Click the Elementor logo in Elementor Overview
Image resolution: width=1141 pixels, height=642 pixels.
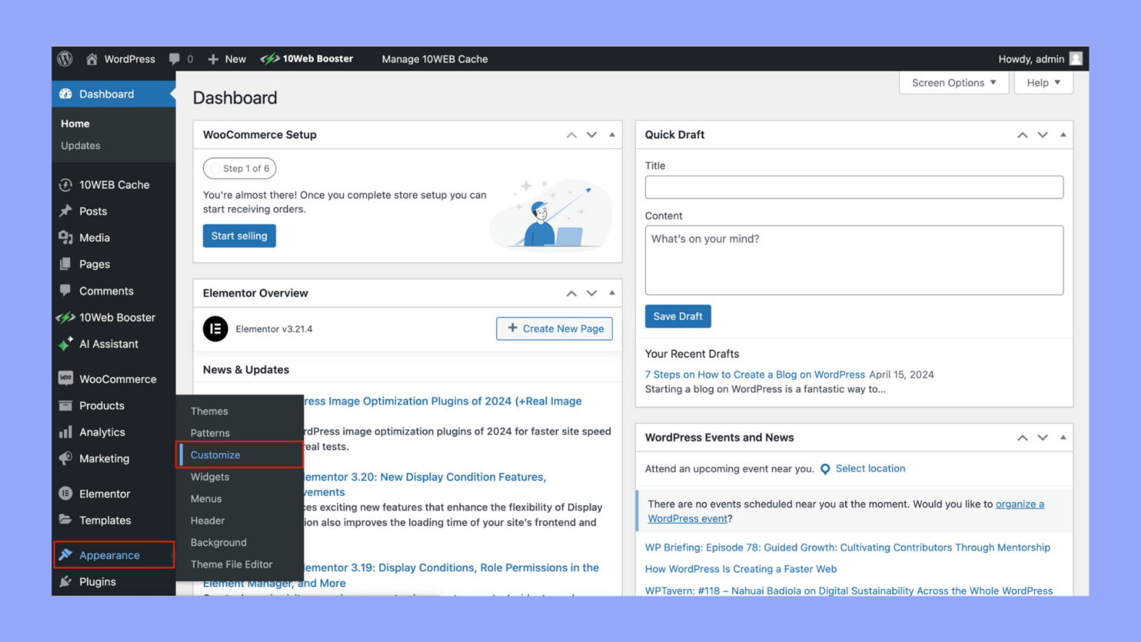pyautogui.click(x=215, y=329)
